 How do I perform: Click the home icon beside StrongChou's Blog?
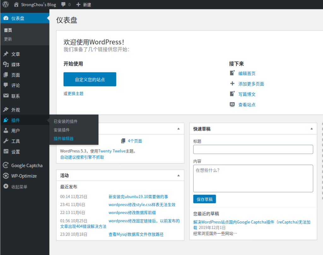16,4
